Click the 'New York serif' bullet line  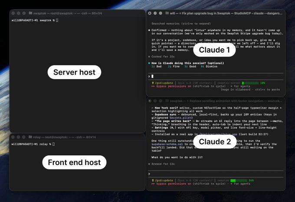click(x=216, y=109)
